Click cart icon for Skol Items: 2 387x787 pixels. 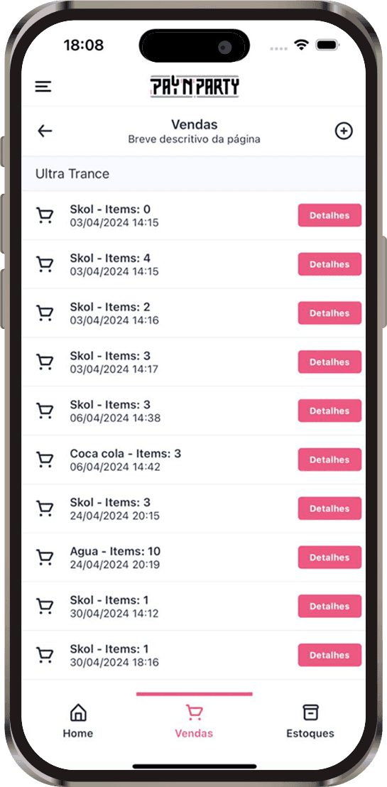click(45, 313)
